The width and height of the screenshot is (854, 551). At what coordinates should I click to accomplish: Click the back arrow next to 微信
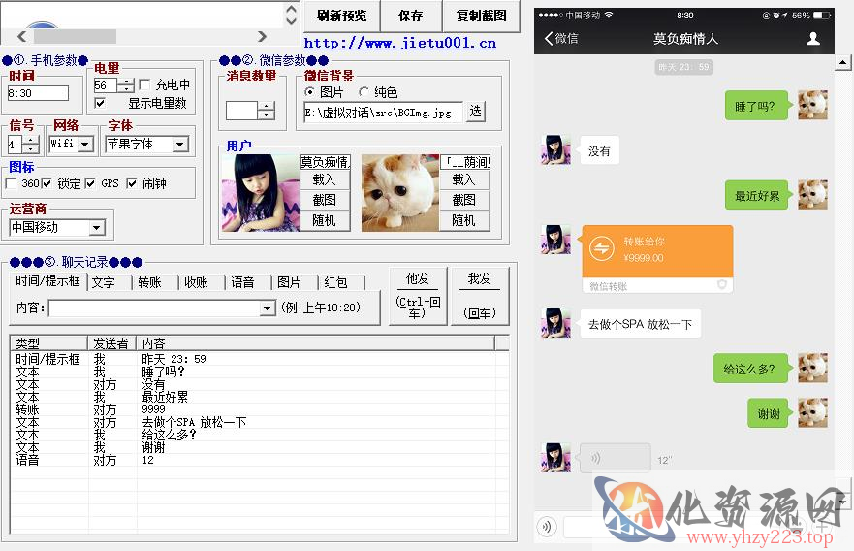tap(549, 38)
